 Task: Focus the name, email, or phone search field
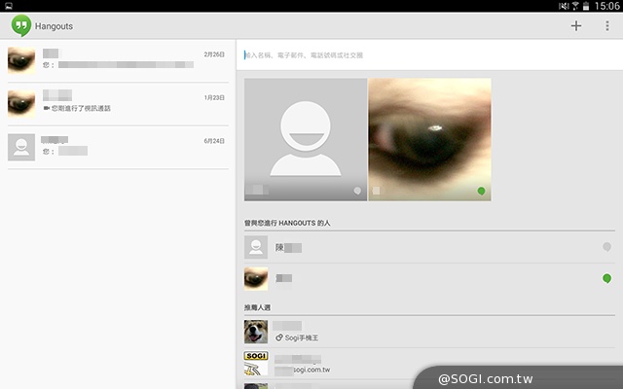pyautogui.click(x=428, y=55)
